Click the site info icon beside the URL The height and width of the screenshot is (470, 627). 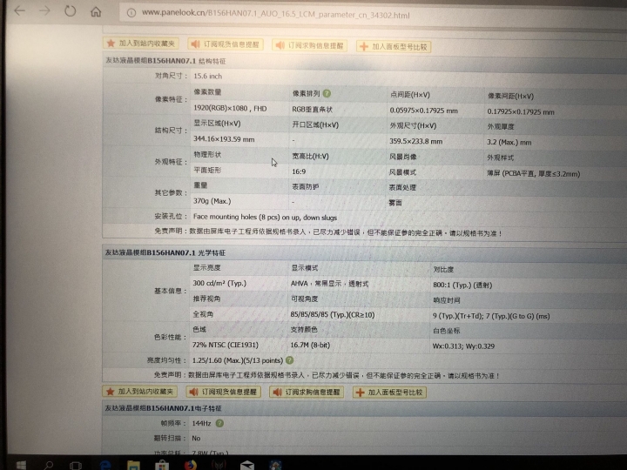tap(131, 13)
